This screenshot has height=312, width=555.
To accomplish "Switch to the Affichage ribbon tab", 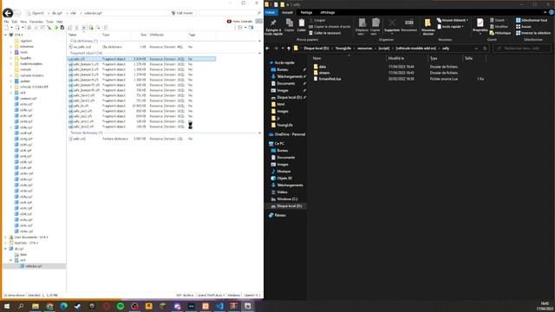I will point(328,12).
